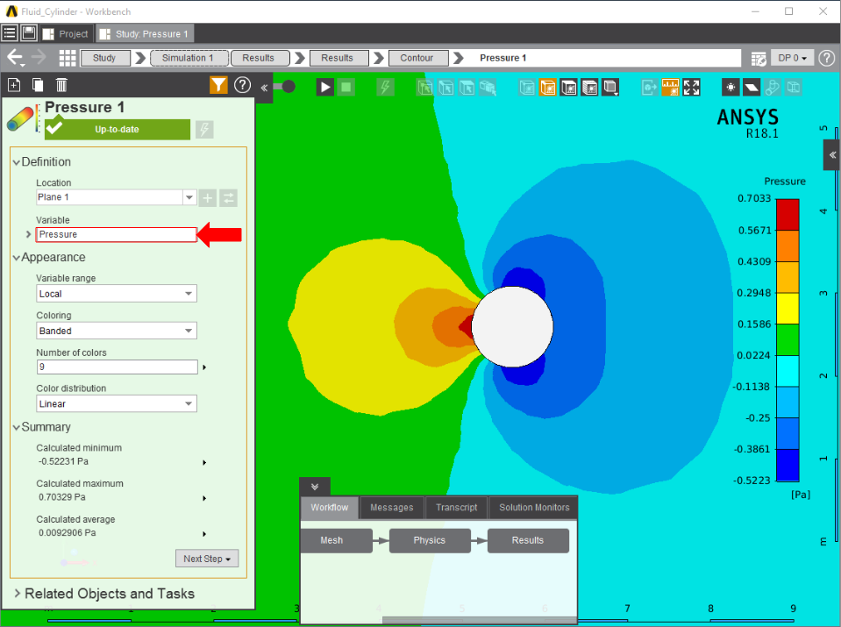The image size is (841, 627).
Task: Click the save project disk icon
Action: point(29,33)
